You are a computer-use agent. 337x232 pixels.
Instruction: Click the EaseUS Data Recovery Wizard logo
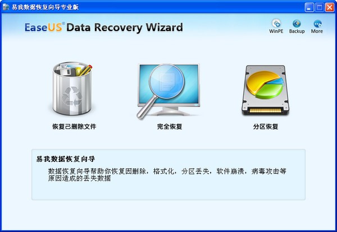tap(103, 27)
